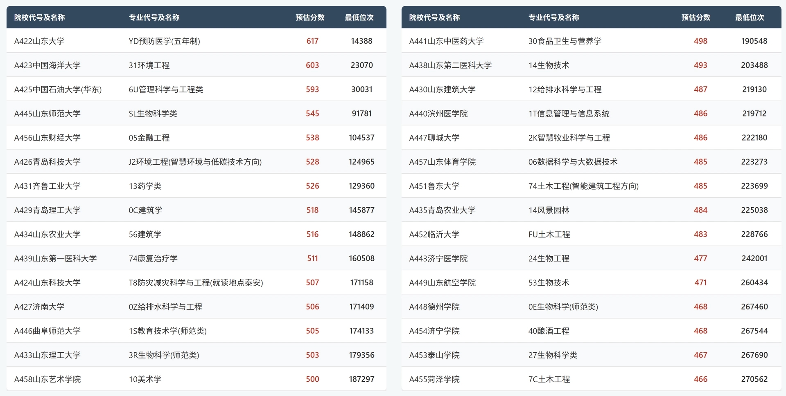This screenshot has height=396, width=786.
Task: Select the major 74康复治疗学
Action: coord(153,258)
